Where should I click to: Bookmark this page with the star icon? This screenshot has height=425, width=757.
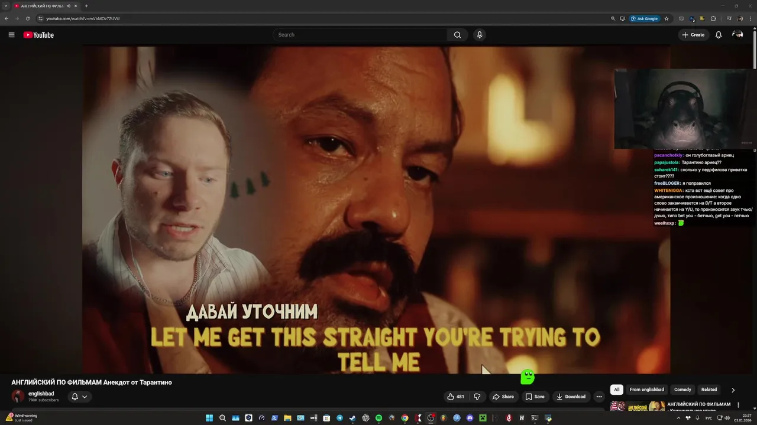pyautogui.click(x=667, y=18)
